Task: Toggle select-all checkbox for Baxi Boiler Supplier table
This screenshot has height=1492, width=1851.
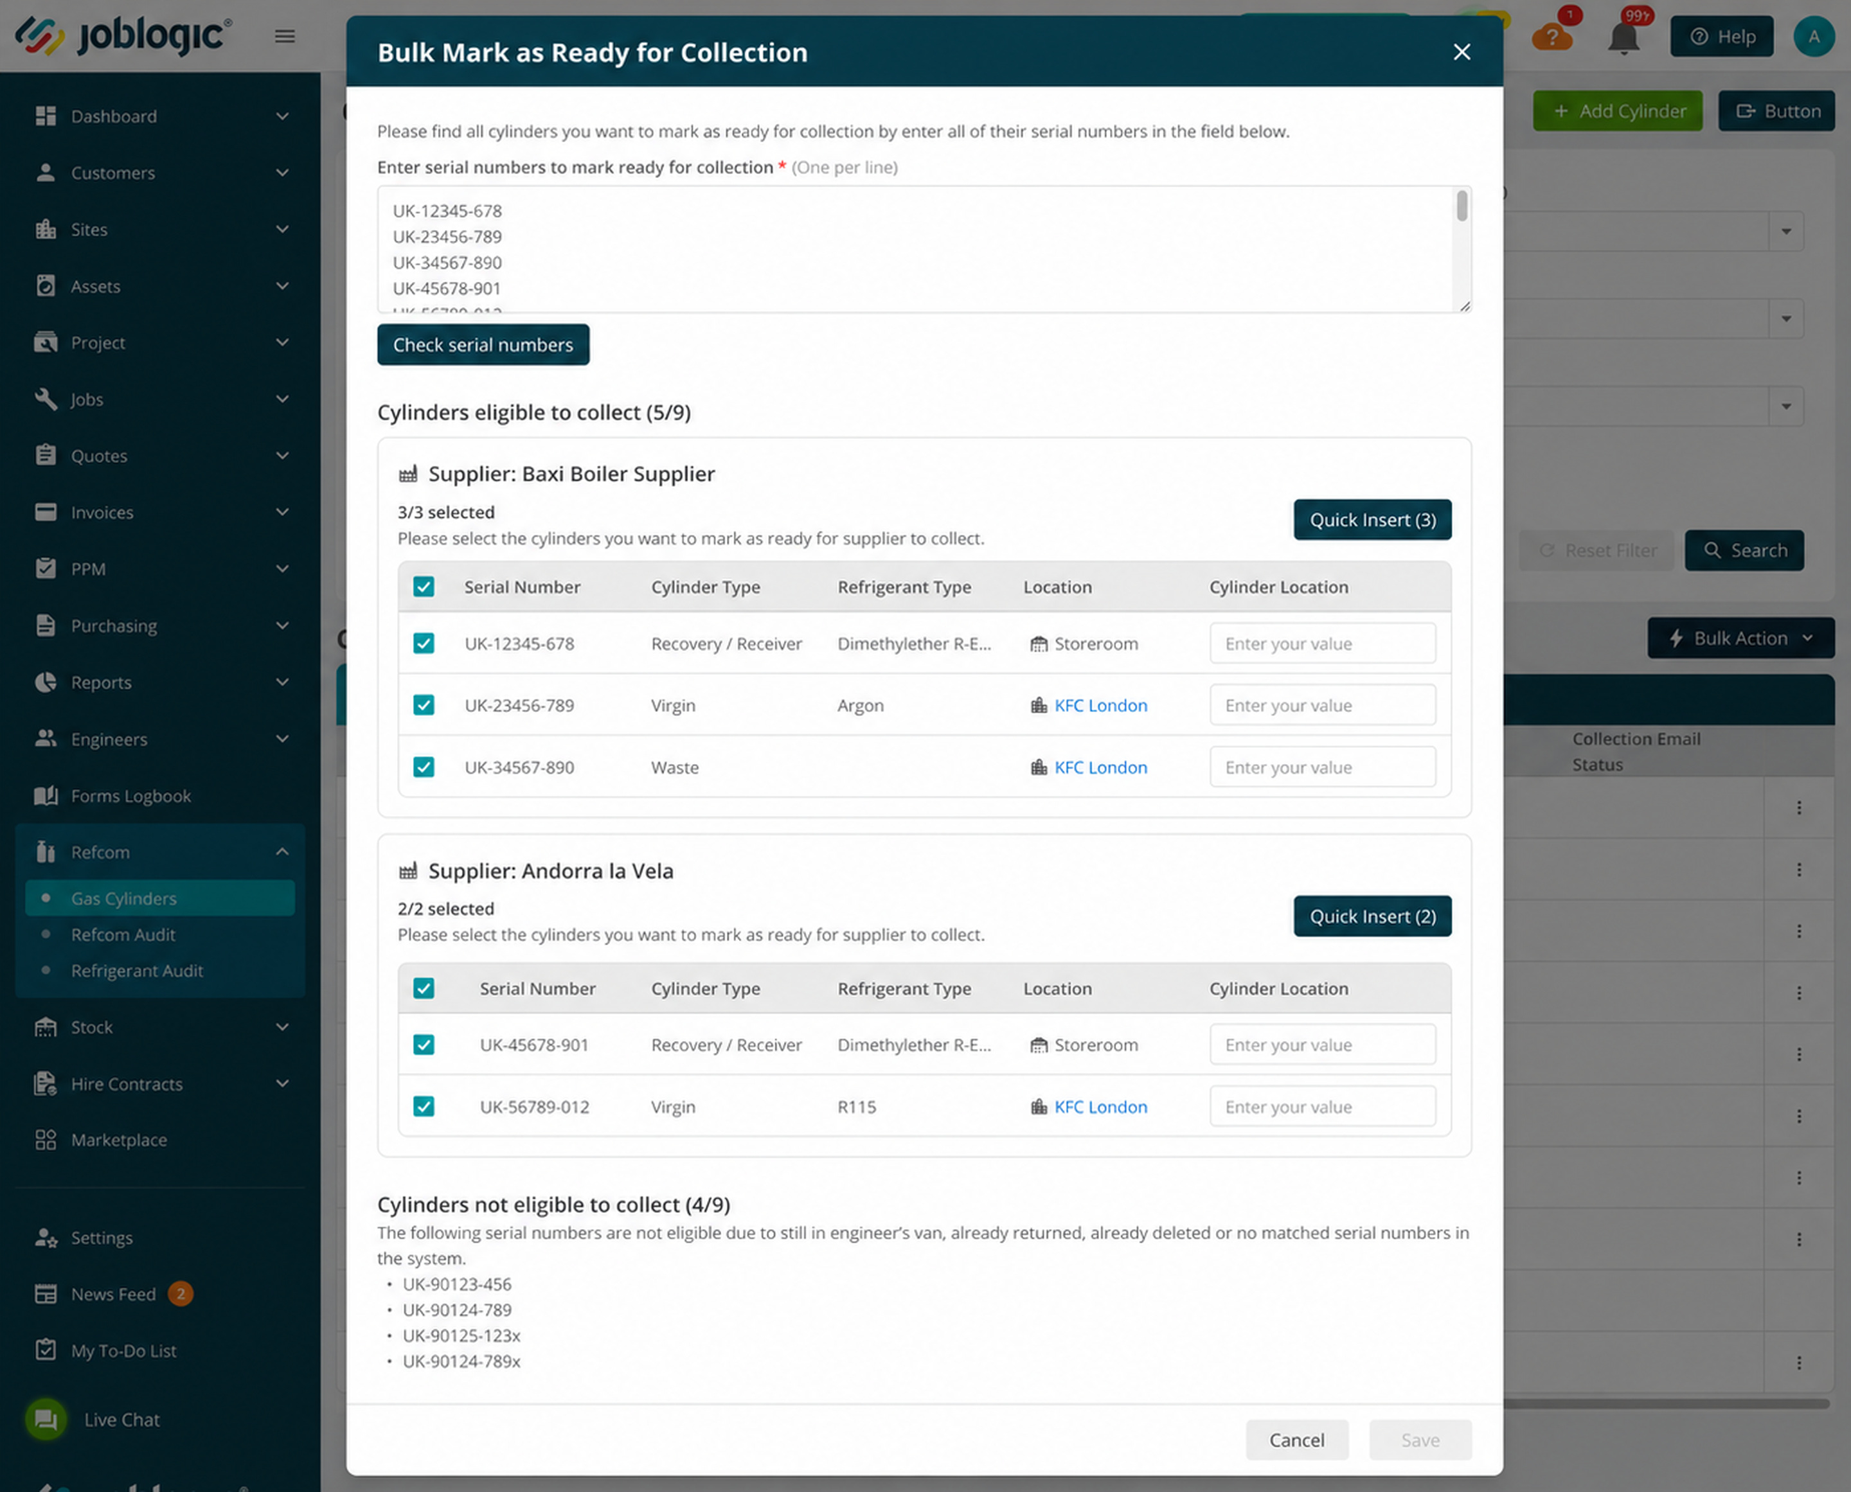Action: coord(424,587)
